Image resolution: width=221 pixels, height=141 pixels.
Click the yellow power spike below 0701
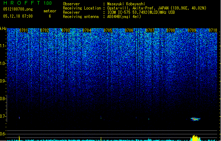(x=19, y=138)
